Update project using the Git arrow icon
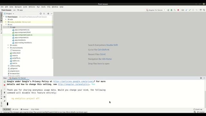The height and width of the screenshot is (116, 206). [186, 10]
